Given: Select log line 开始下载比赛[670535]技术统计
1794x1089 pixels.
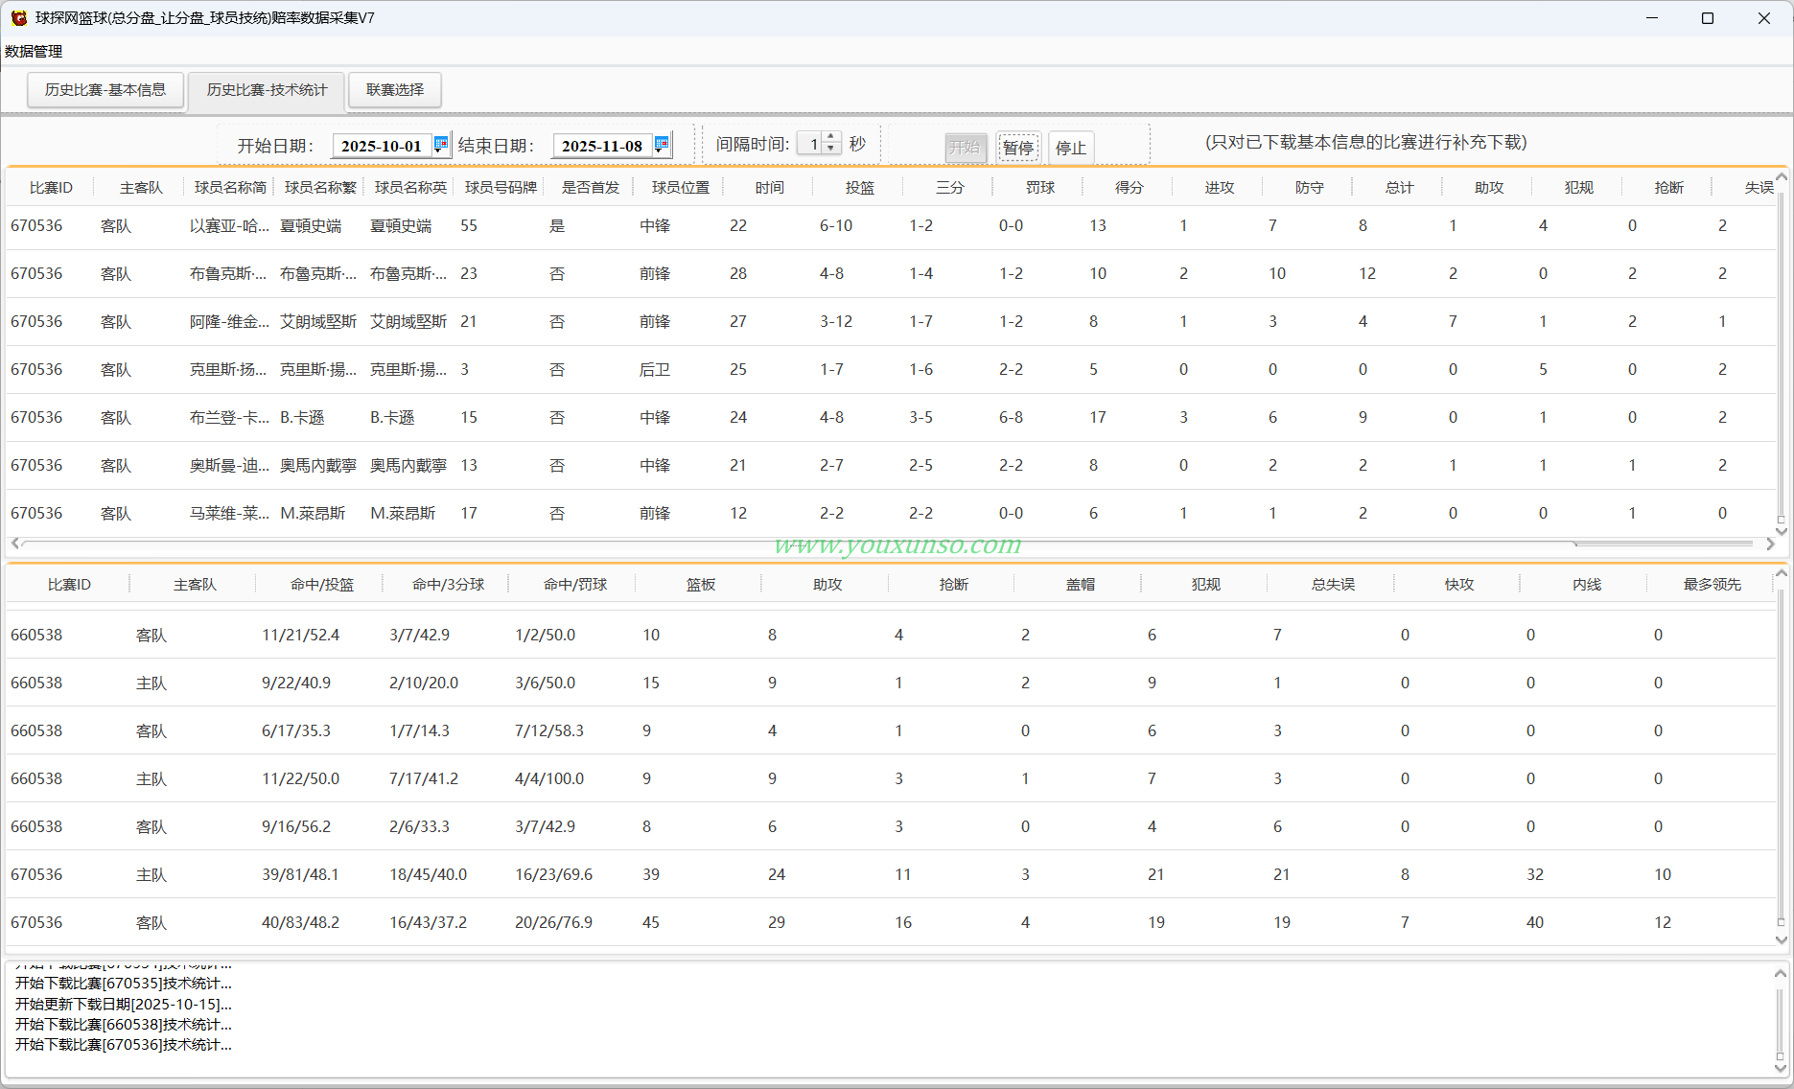Looking at the screenshot, I should (123, 984).
